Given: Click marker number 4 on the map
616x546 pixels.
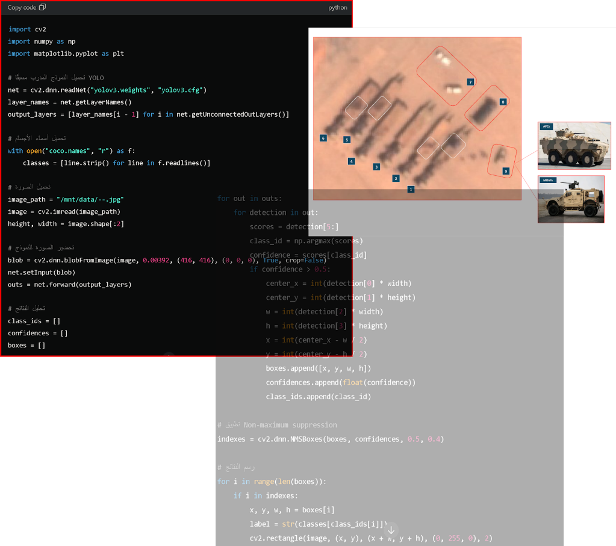Looking at the screenshot, I should pyautogui.click(x=352, y=161).
